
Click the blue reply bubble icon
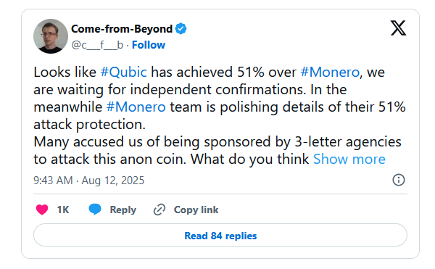point(95,210)
